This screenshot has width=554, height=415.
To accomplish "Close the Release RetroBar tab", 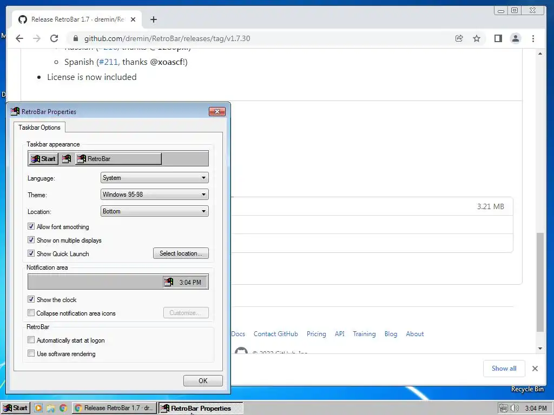I will [133, 19].
